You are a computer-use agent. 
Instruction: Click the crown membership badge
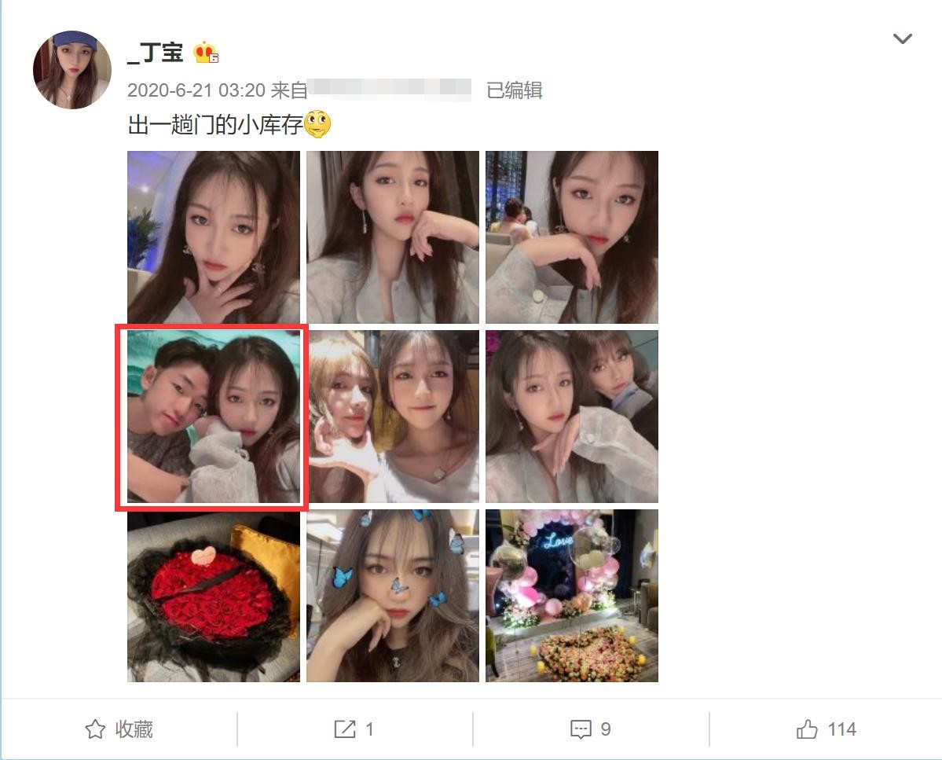pos(206,53)
